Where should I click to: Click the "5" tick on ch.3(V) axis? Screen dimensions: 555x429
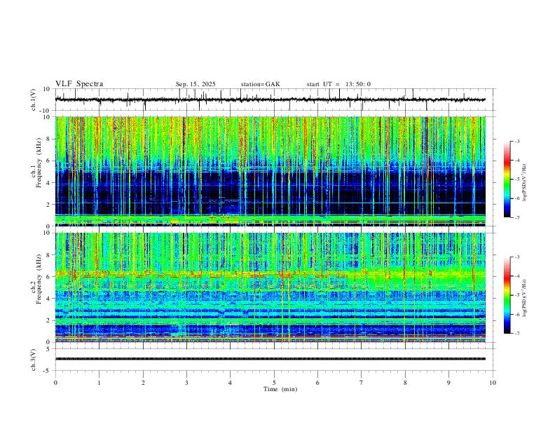click(x=48, y=349)
